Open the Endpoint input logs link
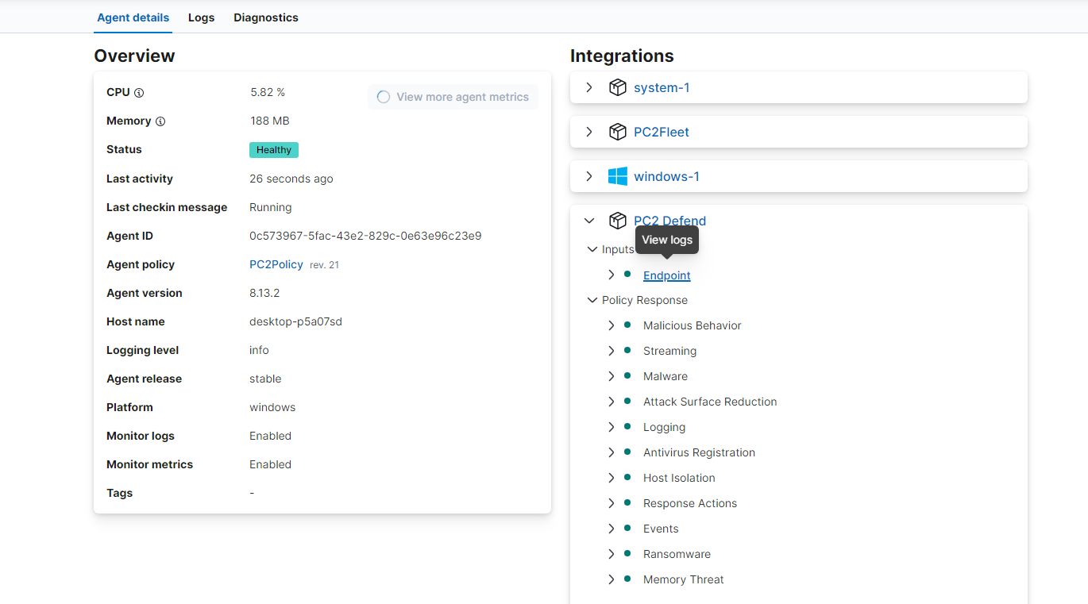Image resolution: width=1088 pixels, height=604 pixels. 667,275
